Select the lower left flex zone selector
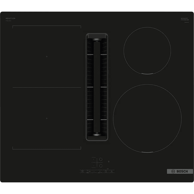 (x=94, y=166)
